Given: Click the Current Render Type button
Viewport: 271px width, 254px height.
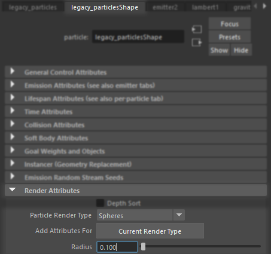Looking at the screenshot, I should tap(150, 231).
